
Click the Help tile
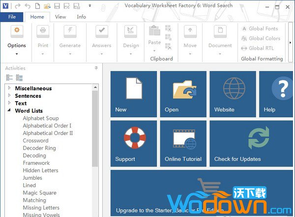click(x=276, y=94)
